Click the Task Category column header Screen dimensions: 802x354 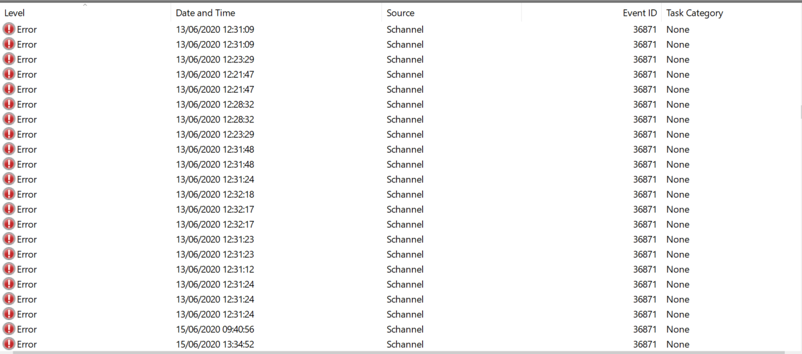click(694, 13)
